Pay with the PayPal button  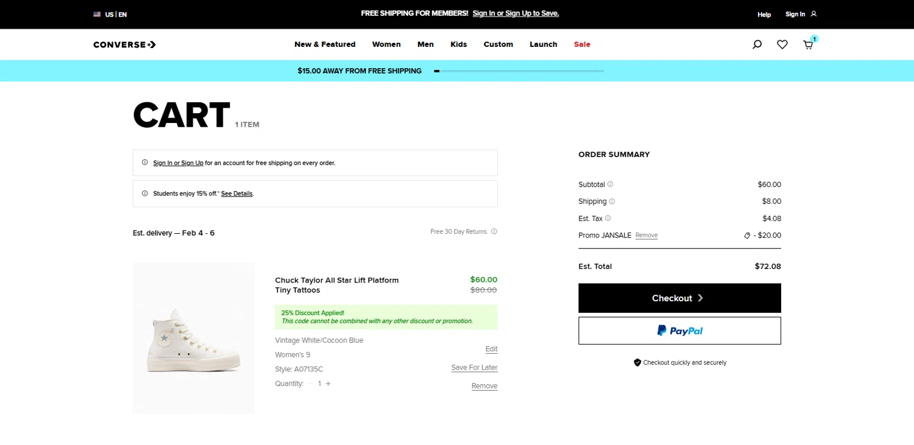click(x=679, y=331)
